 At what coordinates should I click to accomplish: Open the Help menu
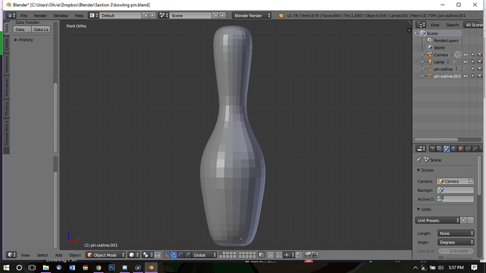(79, 16)
